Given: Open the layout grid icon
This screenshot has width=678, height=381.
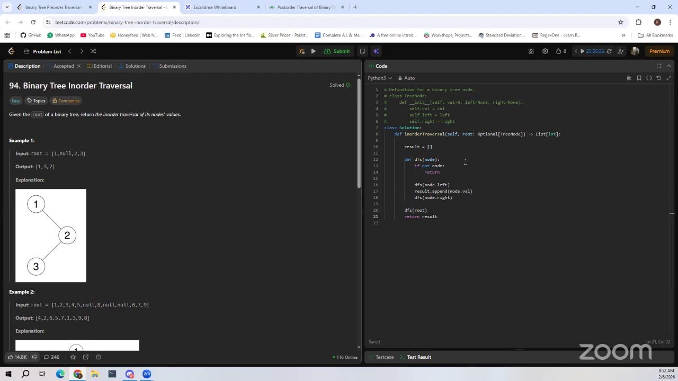Looking at the screenshot, I should 531,51.
